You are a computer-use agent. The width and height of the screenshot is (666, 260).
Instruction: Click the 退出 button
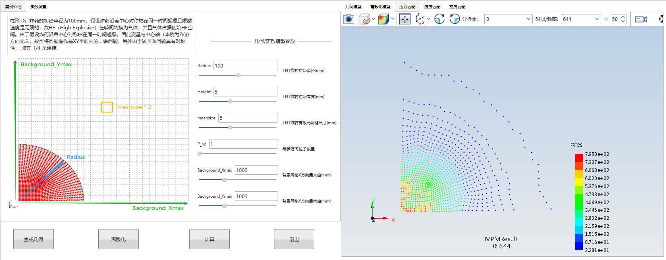[294, 239]
